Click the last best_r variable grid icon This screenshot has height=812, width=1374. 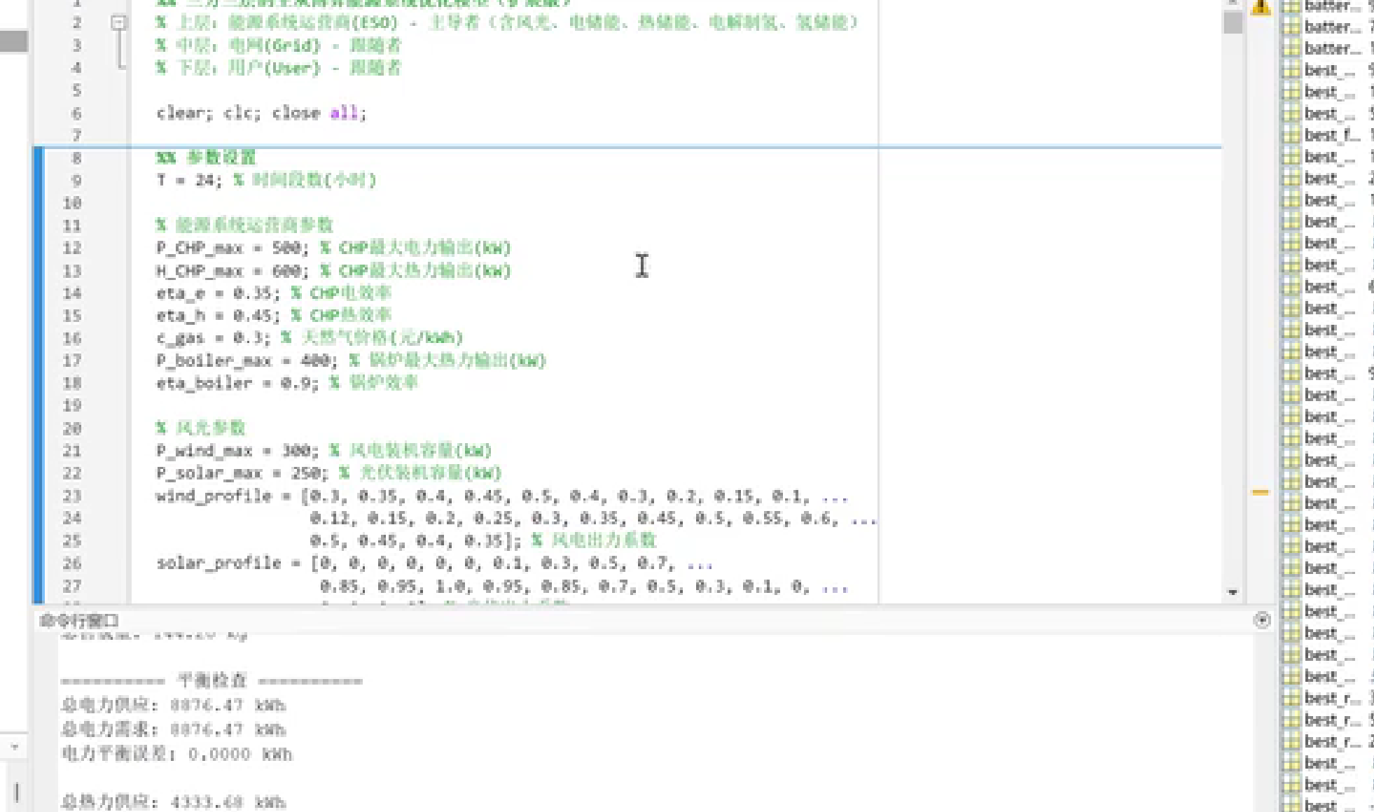1291,742
